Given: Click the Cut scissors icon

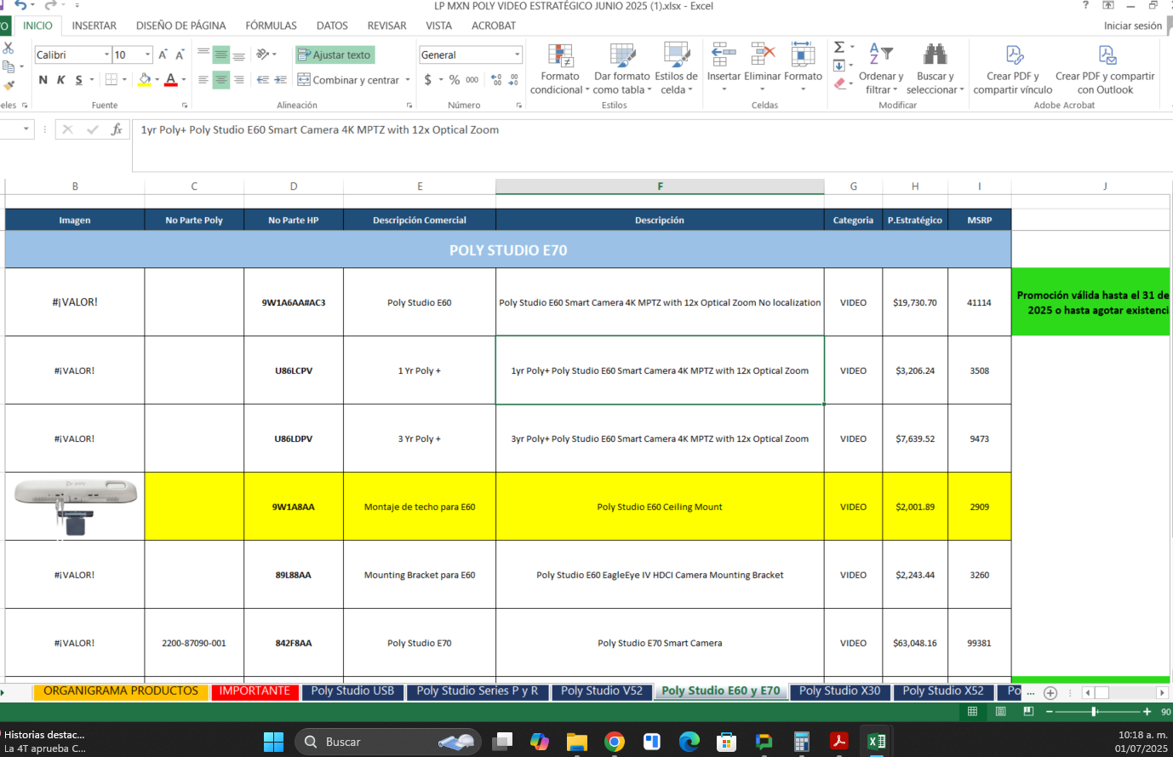Looking at the screenshot, I should click(8, 48).
